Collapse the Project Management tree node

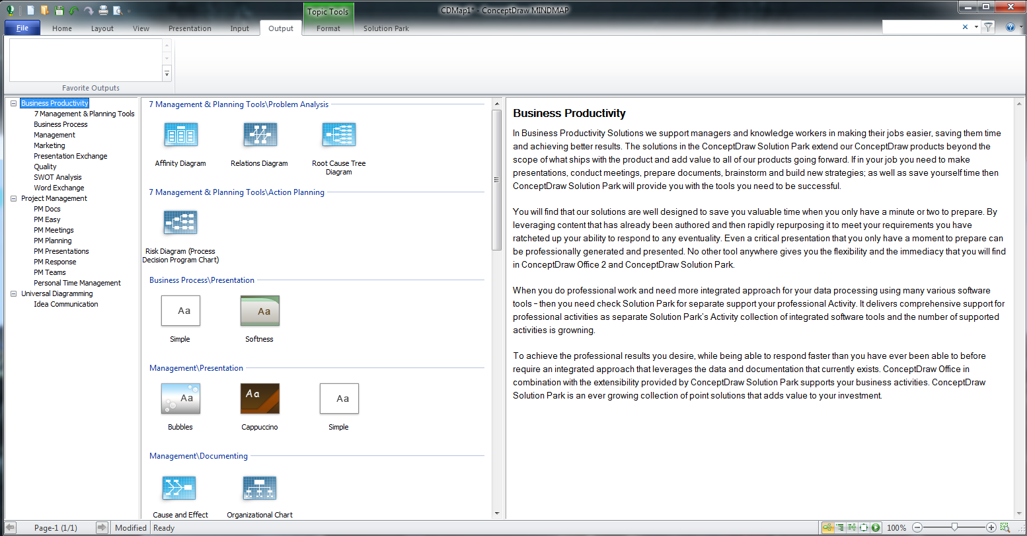click(14, 198)
